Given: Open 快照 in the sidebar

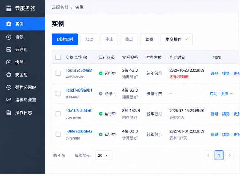Looking at the screenshot, I should [x=22, y=62].
